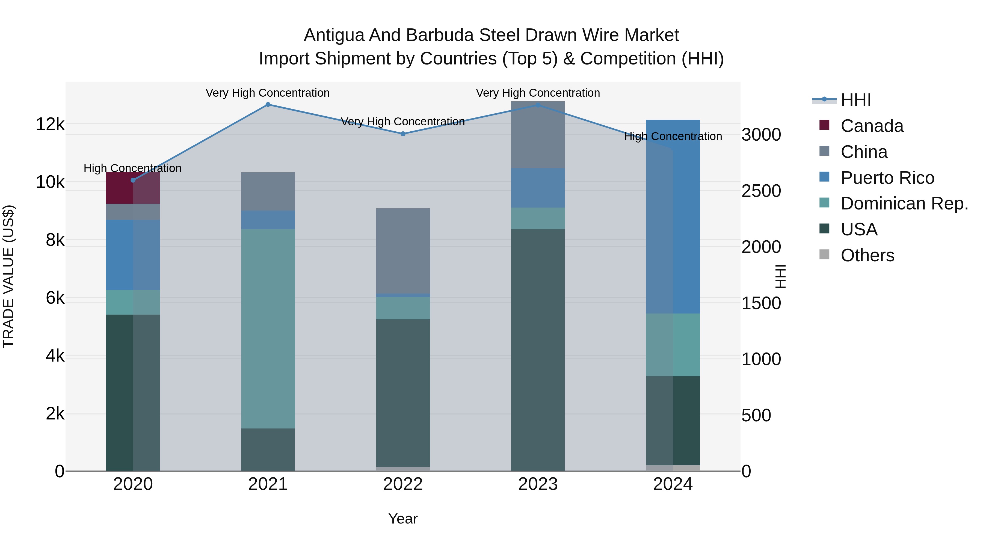Click the 8k left axis tick
The image size is (983, 553).
click(55, 240)
